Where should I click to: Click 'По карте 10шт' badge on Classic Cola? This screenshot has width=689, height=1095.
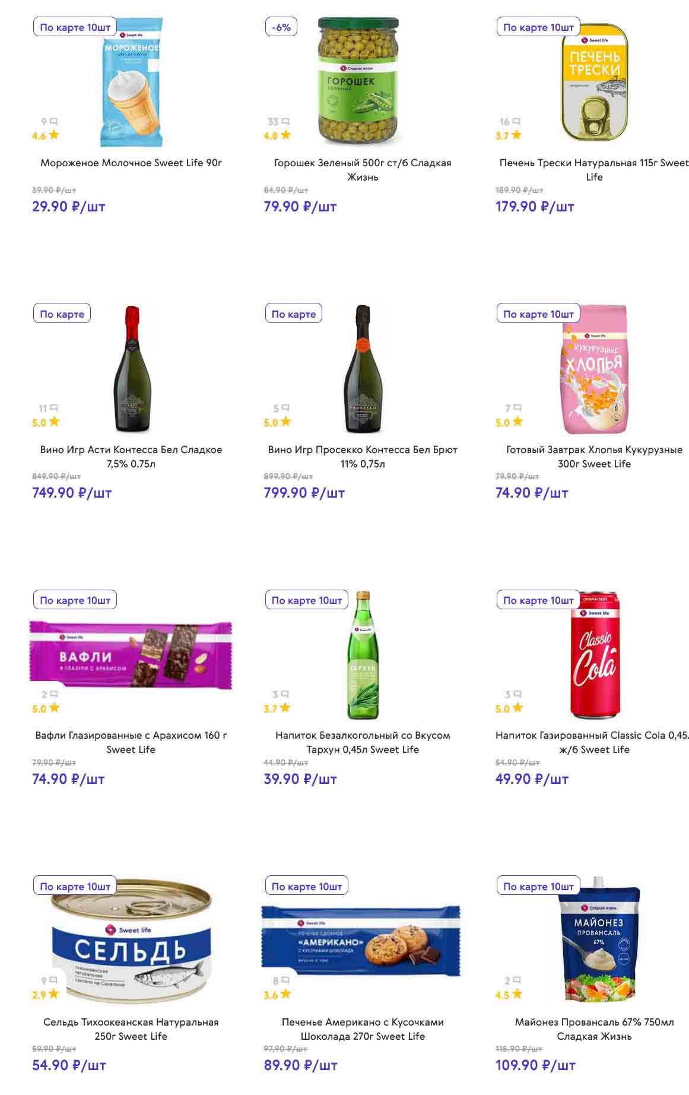[x=538, y=600]
